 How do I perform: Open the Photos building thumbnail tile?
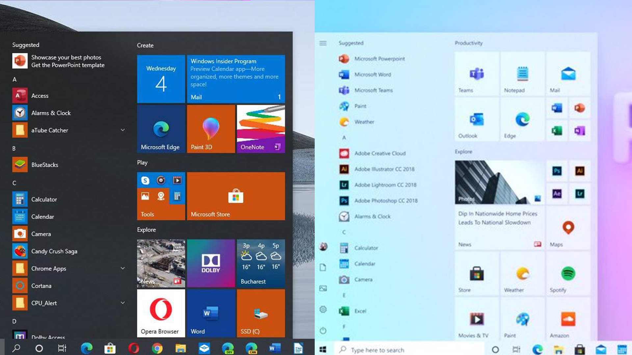click(500, 182)
